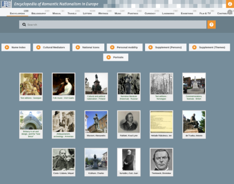Viewport: 234px width, 184px height.
Task: Click the Personal mobility play icon
Action: (x=112, y=47)
